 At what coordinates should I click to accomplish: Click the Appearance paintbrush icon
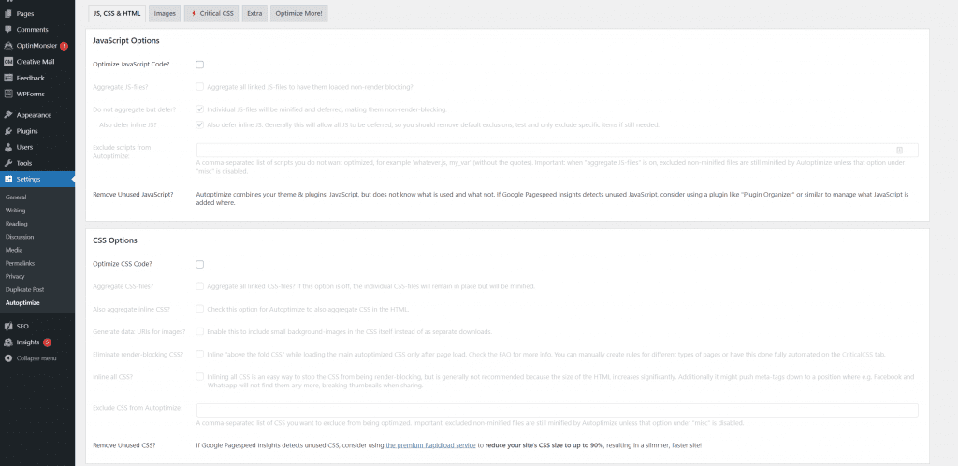(x=7, y=115)
